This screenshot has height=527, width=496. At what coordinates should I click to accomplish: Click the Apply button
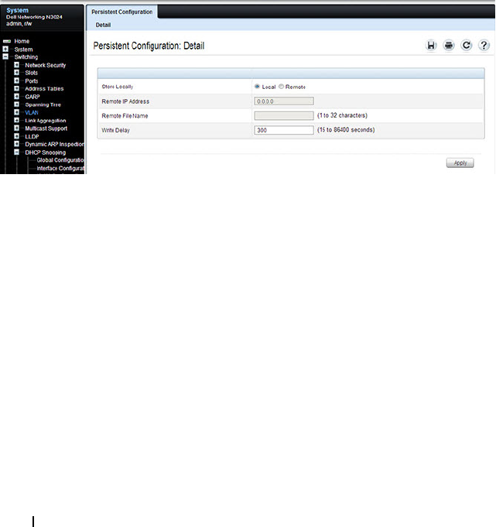460,163
